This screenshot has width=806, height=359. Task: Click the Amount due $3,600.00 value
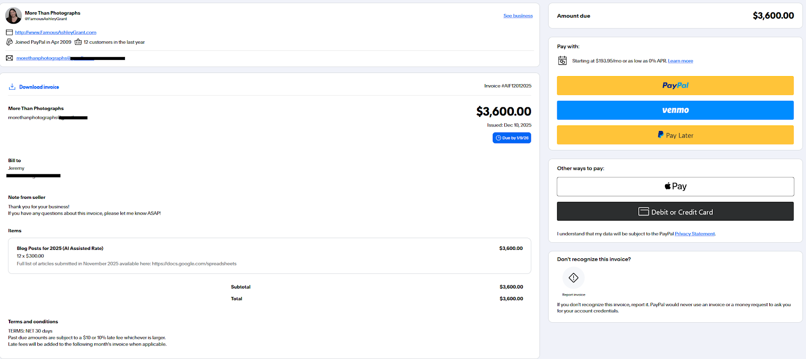pyautogui.click(x=773, y=16)
